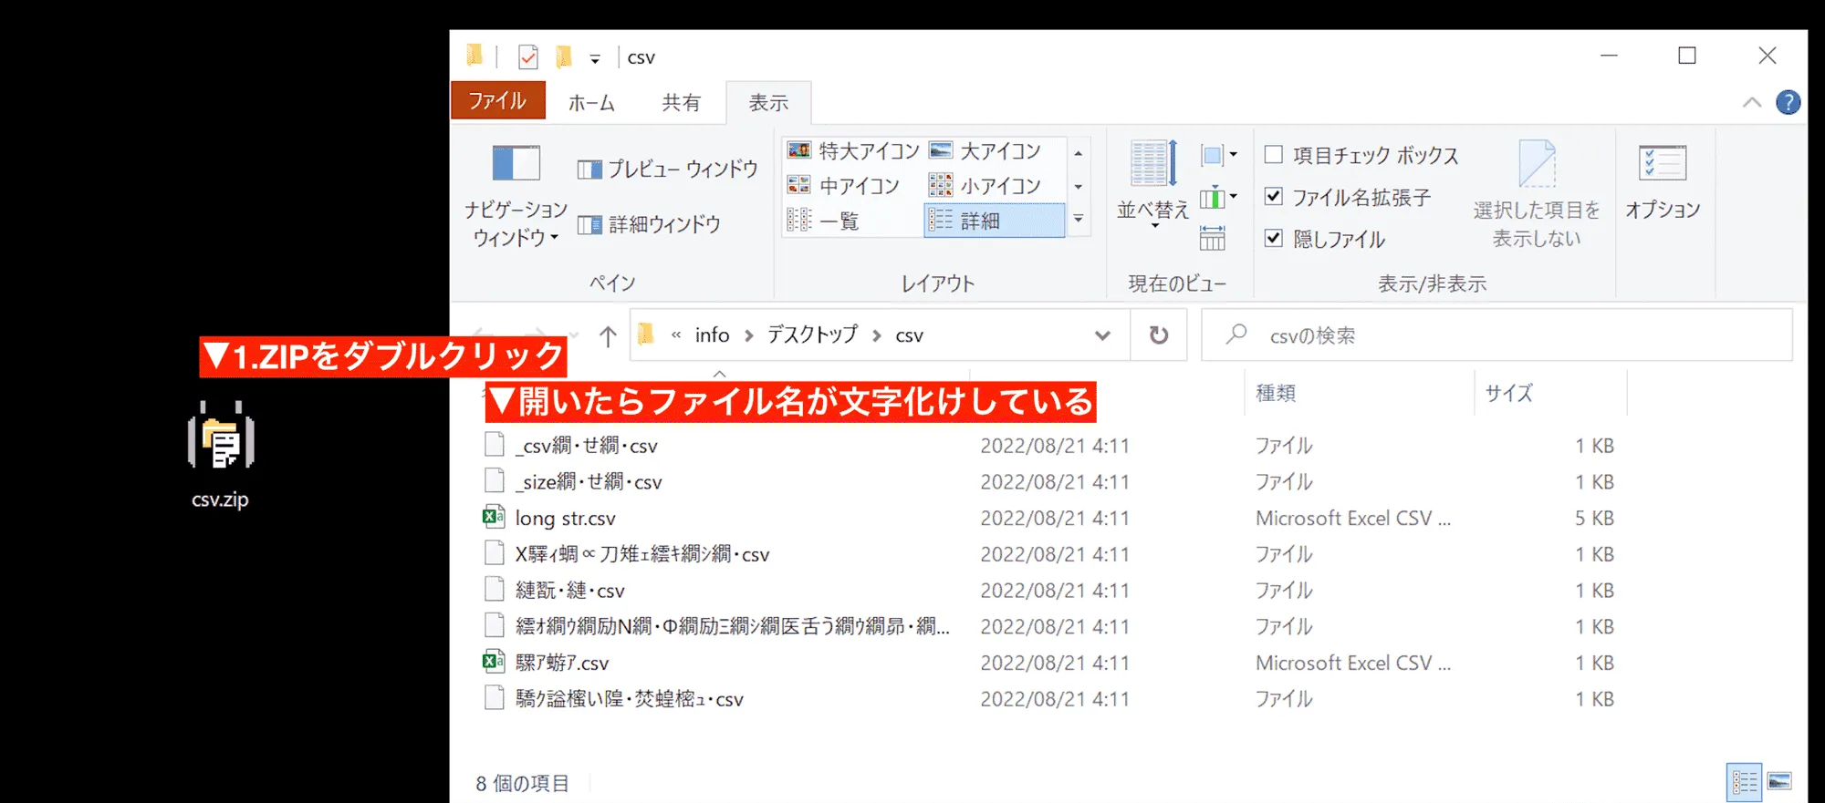Image resolution: width=1825 pixels, height=803 pixels.
Task: Click Excel icon of long str.csv
Action: pyautogui.click(x=494, y=517)
